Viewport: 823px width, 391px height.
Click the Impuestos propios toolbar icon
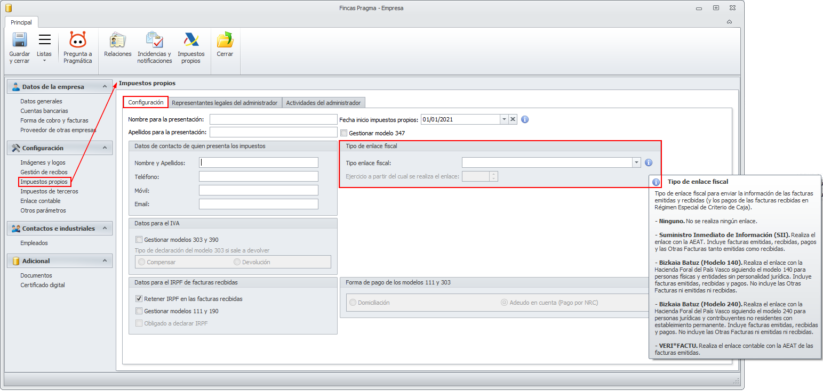point(191,40)
